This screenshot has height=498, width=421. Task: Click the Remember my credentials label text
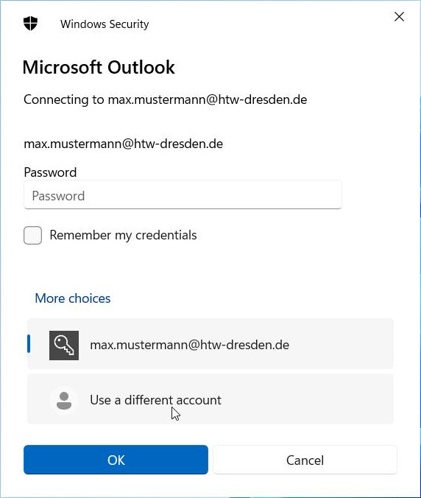pos(123,235)
